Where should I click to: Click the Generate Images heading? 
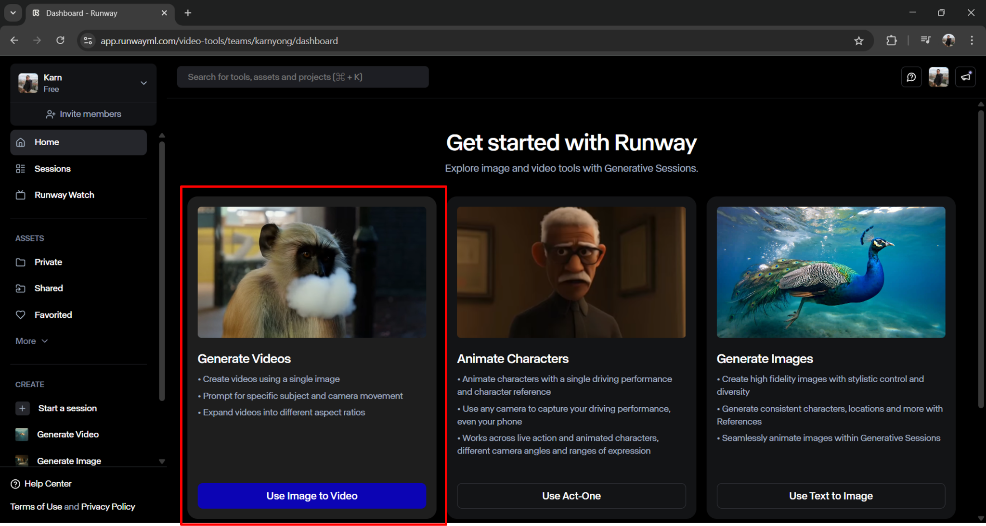pyautogui.click(x=765, y=359)
